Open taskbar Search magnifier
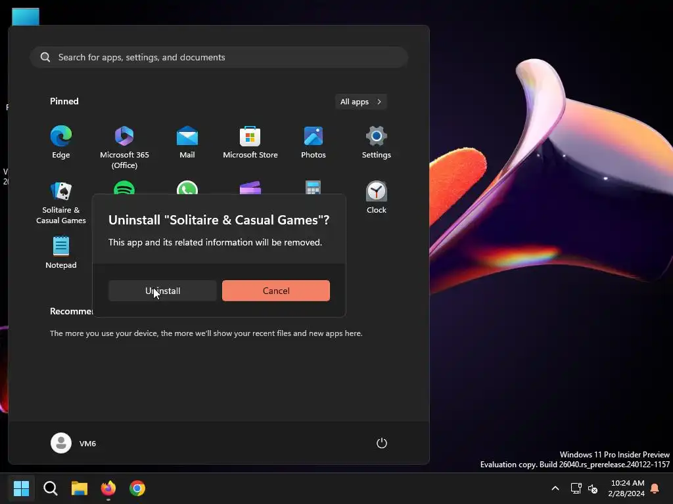Viewport: 673px width, 504px height. tap(50, 488)
